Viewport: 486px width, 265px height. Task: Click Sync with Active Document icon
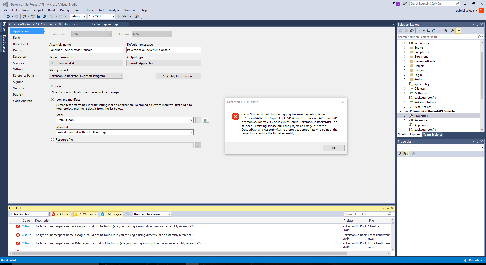point(428,31)
